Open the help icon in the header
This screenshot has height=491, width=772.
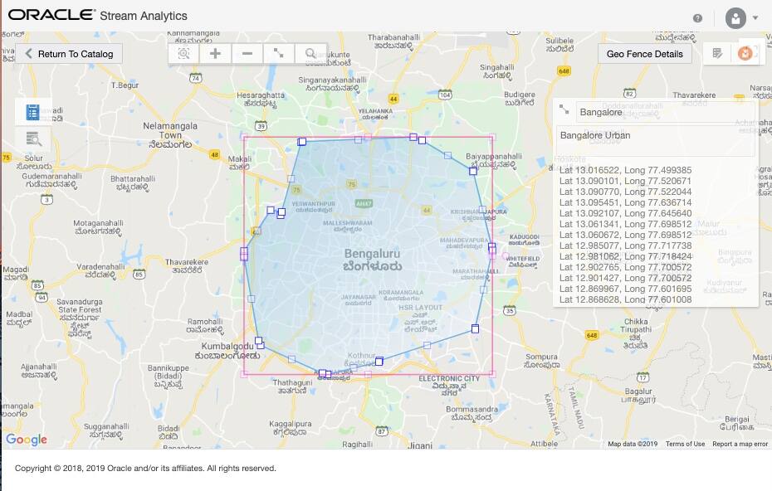point(697,16)
